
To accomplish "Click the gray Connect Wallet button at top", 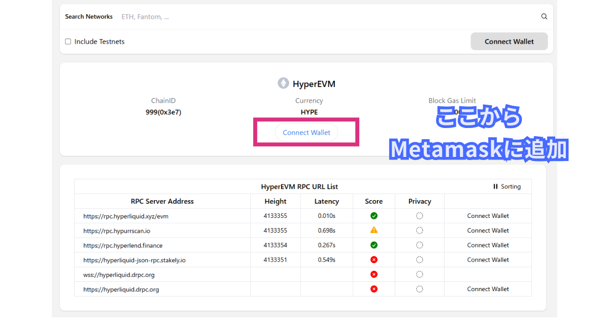I will pyautogui.click(x=509, y=42).
